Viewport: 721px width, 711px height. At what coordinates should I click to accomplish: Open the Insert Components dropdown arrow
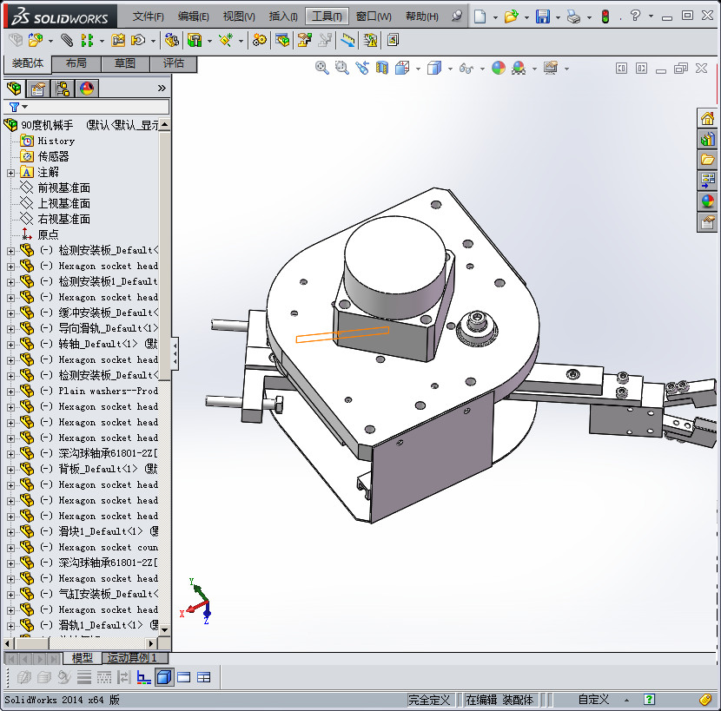[x=50, y=41]
